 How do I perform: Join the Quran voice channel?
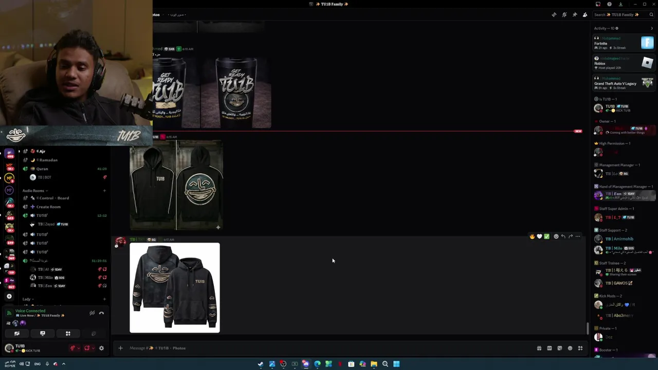[x=64, y=169]
